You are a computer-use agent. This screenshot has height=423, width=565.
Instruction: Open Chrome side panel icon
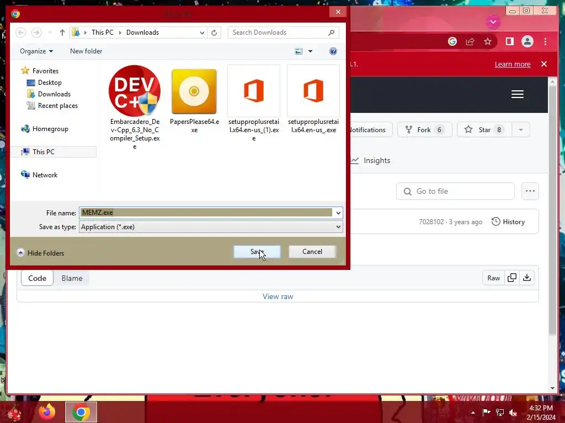tap(509, 41)
